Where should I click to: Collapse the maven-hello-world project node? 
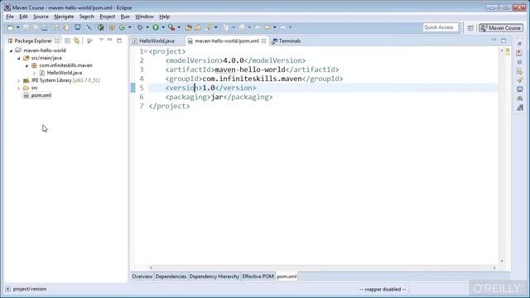click(x=11, y=50)
